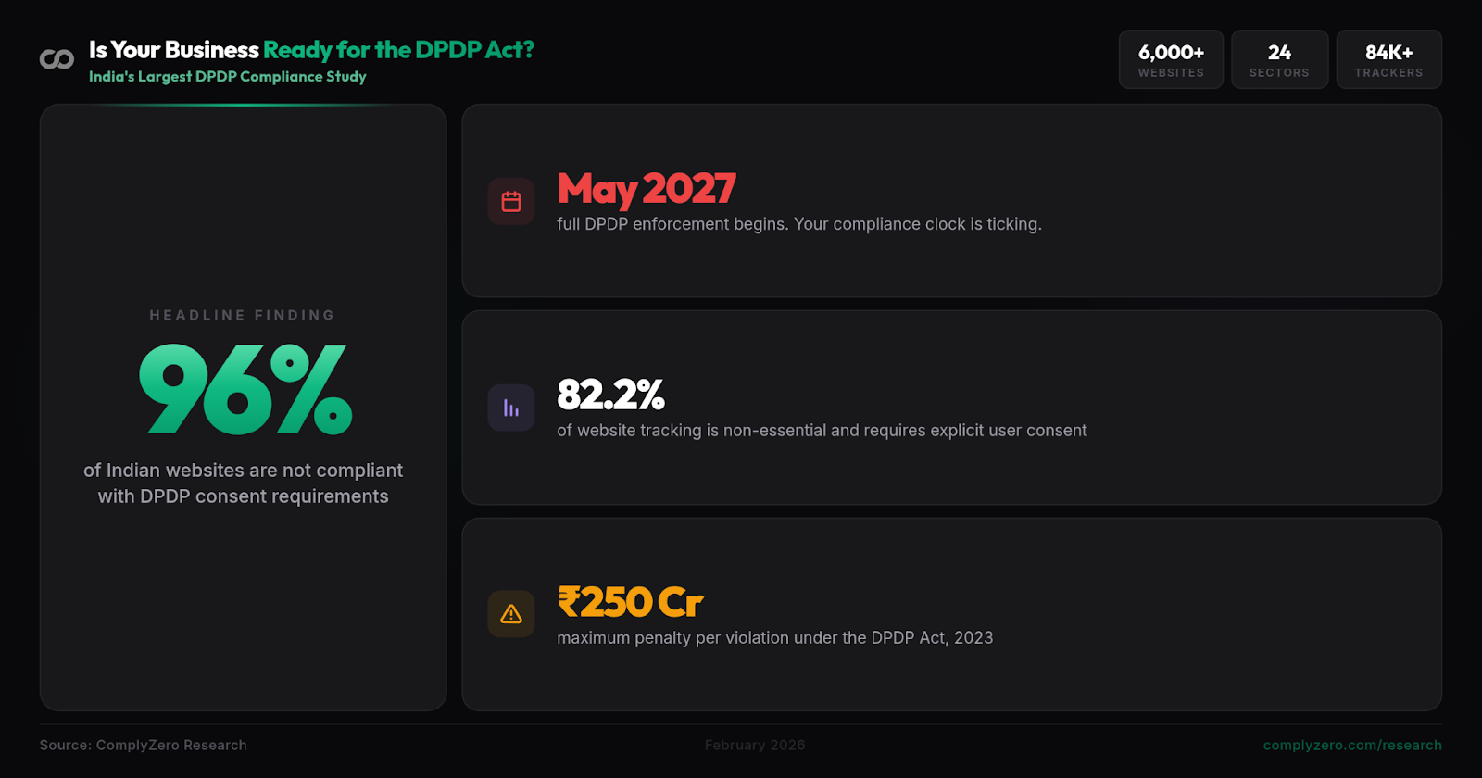This screenshot has width=1482, height=778.
Task: Click the large green 96% figure
Action: [x=245, y=389]
